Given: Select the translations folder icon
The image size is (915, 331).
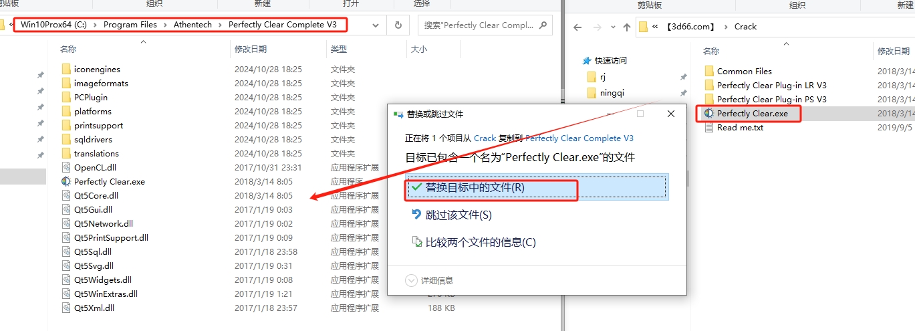Looking at the screenshot, I should 66,153.
